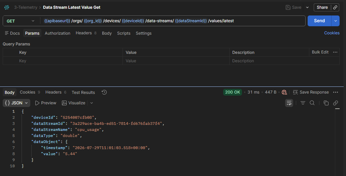346x176 pixels.
Task: Click the {{dataStreamId}} variable in the URL
Action: [191, 21]
